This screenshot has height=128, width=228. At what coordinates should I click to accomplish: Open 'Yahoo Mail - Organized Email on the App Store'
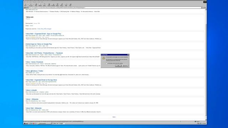pyautogui.click(x=41, y=80)
